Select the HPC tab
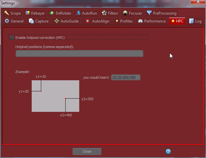This screenshot has height=158, width=206. 177,21
